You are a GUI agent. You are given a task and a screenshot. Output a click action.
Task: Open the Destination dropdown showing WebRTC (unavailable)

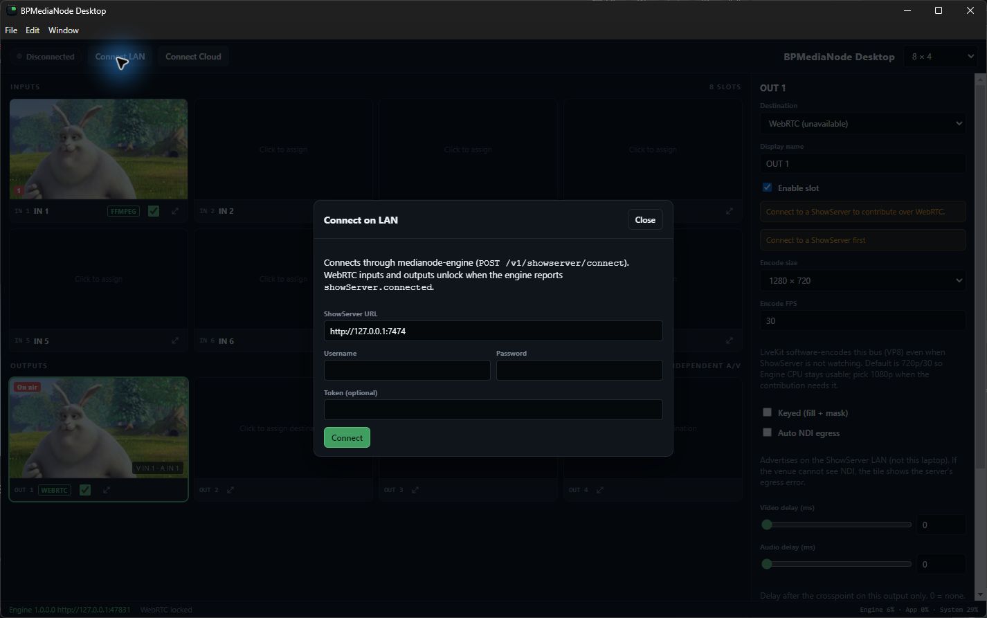coord(862,124)
